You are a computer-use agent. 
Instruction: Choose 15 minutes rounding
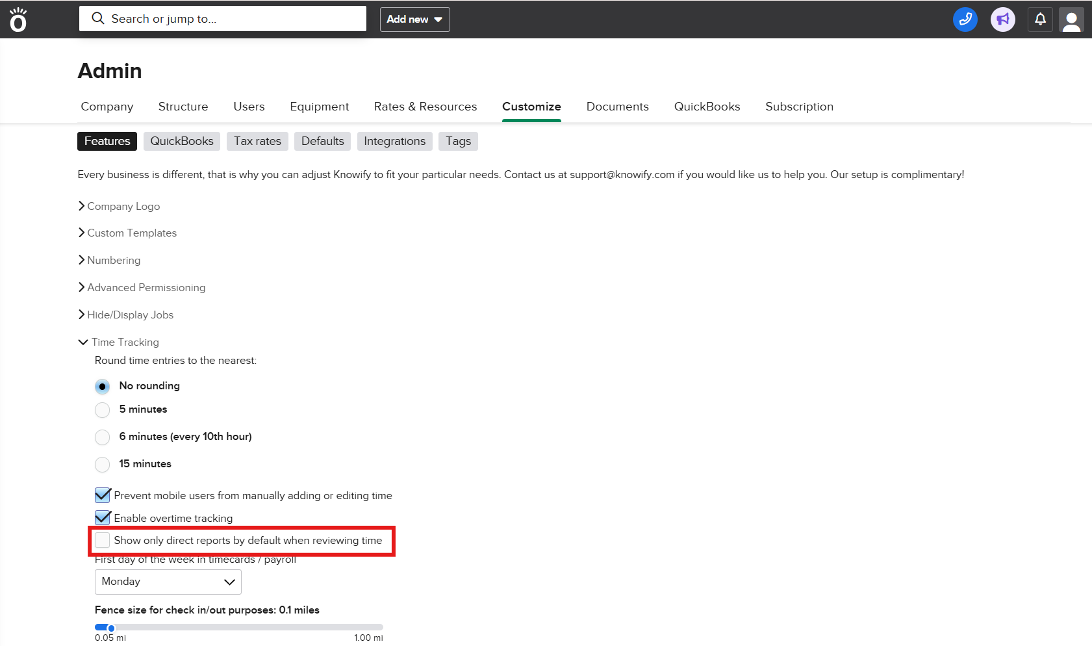coord(103,465)
